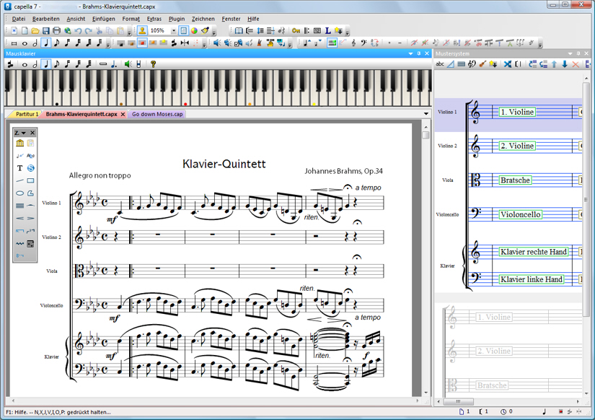Toggle the whole note value in Mausklavier

[25, 64]
